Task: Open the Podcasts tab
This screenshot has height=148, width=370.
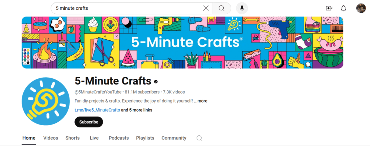Action: [119, 138]
